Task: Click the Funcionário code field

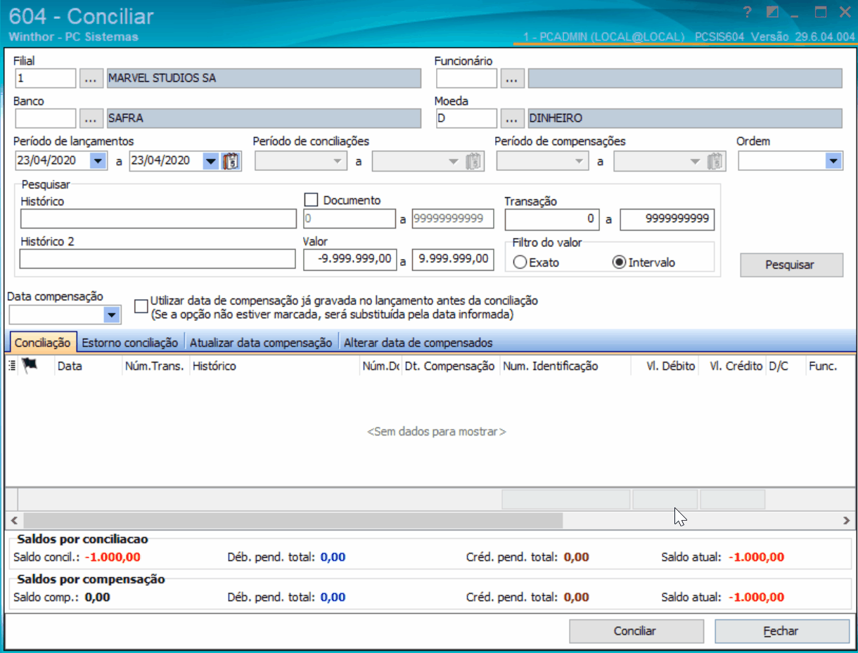Action: pos(466,78)
